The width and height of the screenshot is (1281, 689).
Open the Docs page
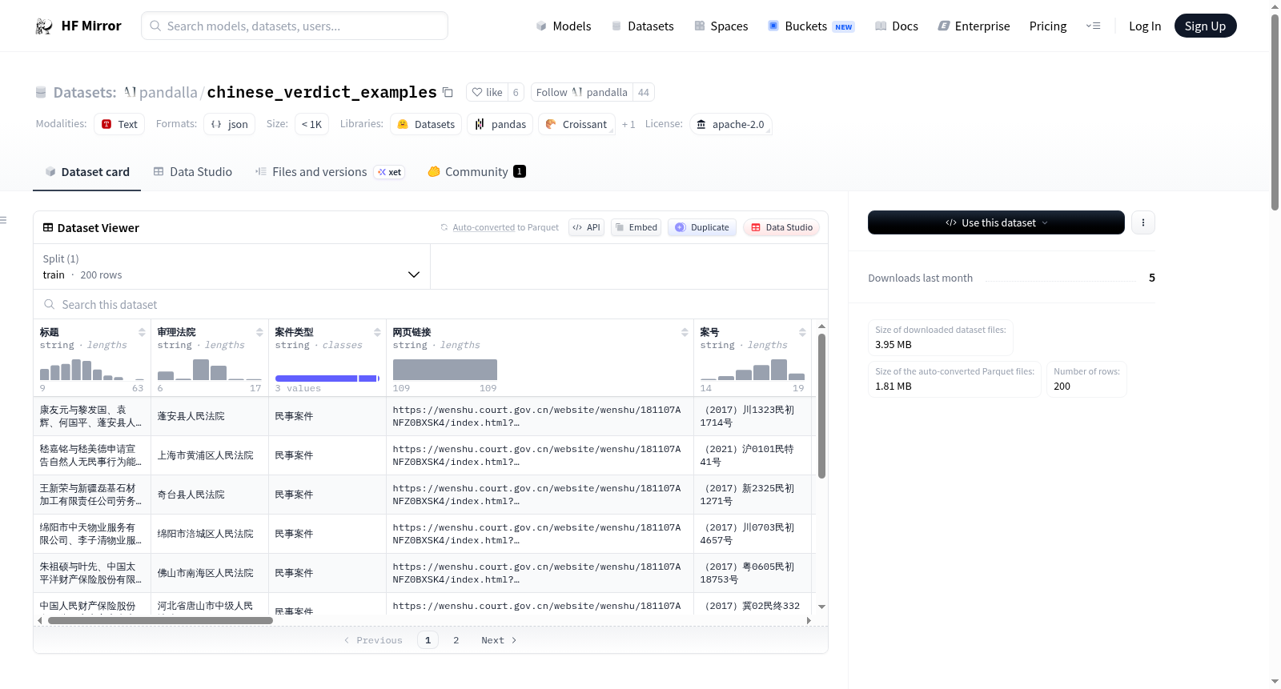click(x=897, y=26)
